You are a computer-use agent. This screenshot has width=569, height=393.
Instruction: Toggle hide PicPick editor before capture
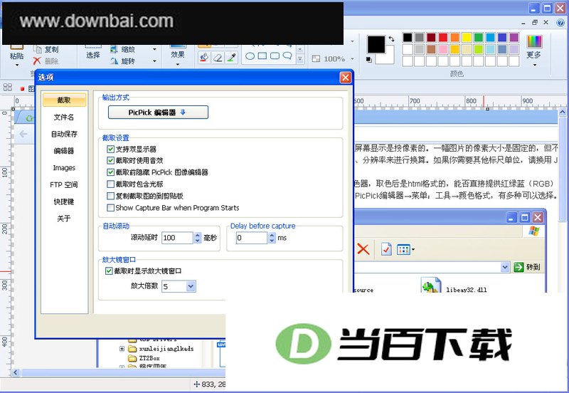tap(111, 172)
